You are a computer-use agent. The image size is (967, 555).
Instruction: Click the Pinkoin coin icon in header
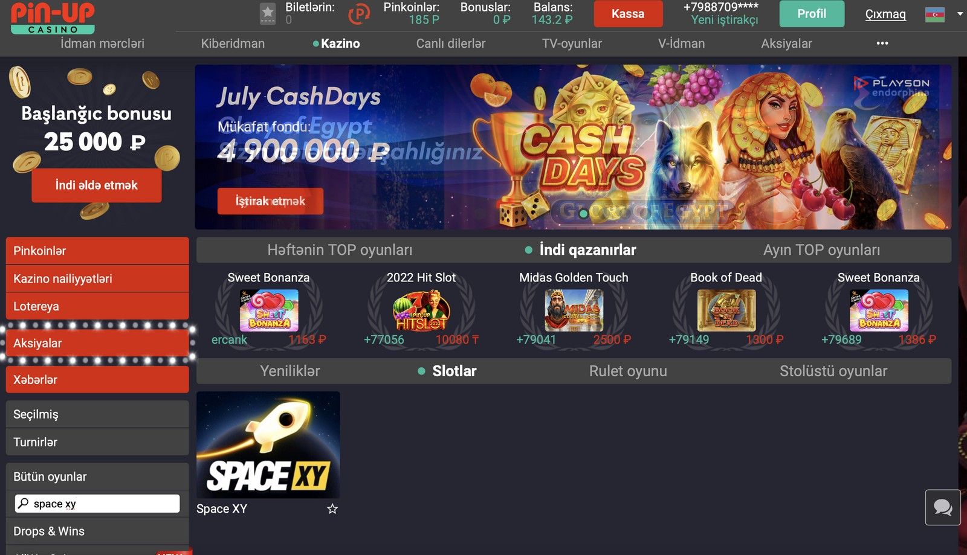pos(359,13)
